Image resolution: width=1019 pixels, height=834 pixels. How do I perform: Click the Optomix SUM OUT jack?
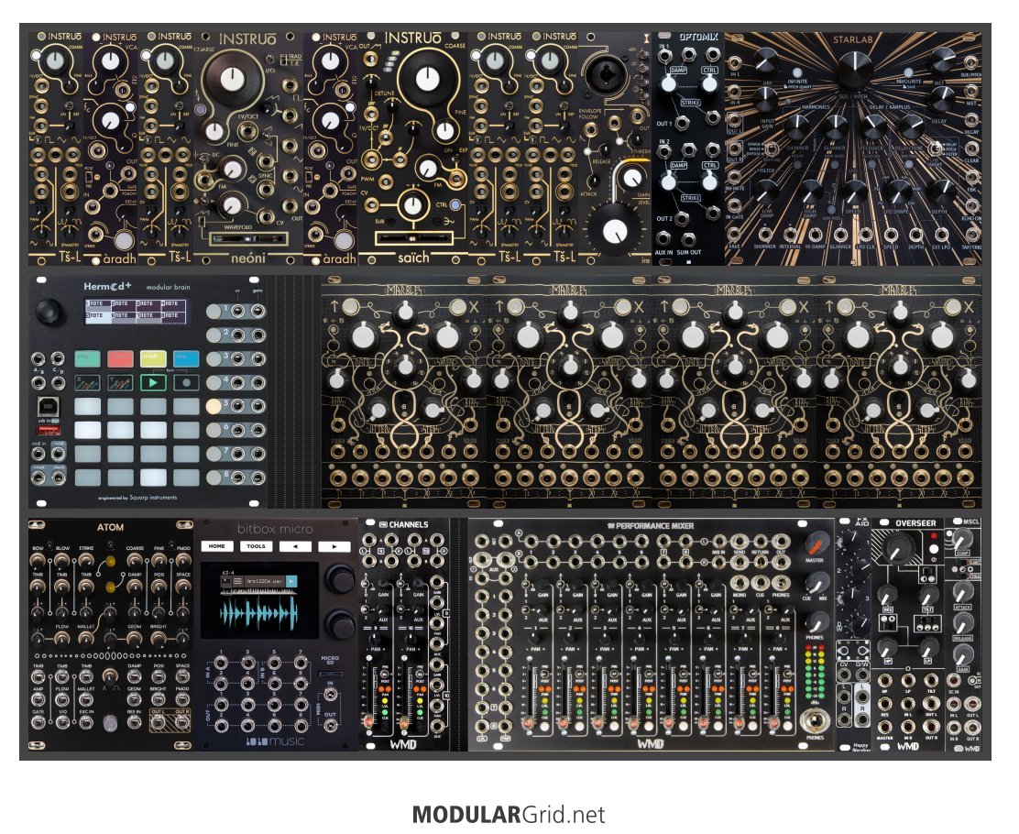pos(688,238)
